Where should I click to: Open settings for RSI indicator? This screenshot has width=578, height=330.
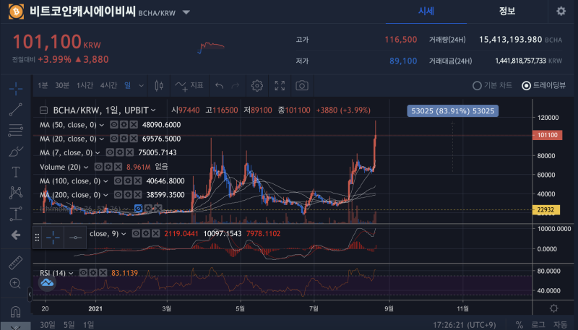[x=93, y=272]
